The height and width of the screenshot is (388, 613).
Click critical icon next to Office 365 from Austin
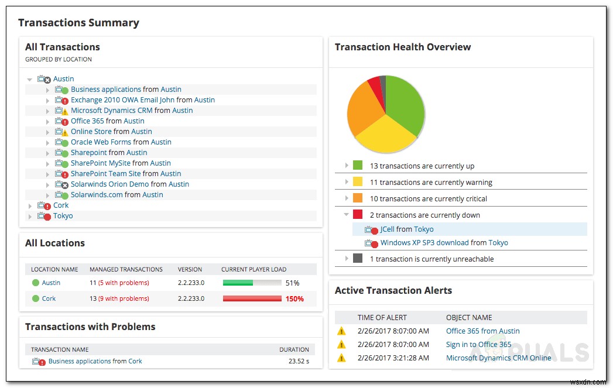tap(61, 122)
